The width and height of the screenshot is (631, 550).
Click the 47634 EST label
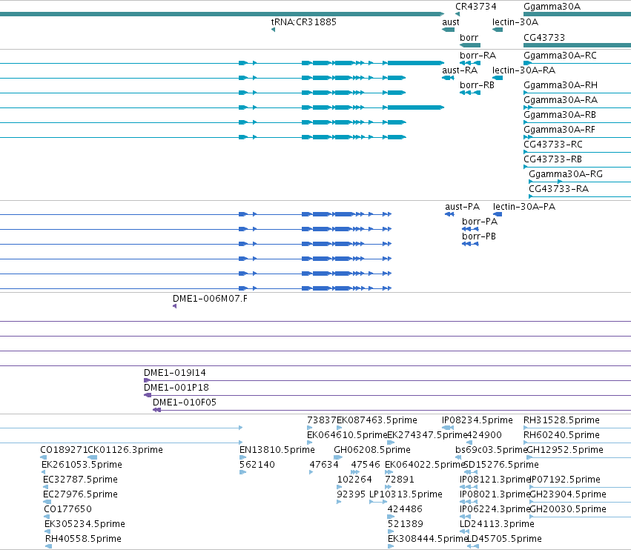pyautogui.click(x=324, y=465)
